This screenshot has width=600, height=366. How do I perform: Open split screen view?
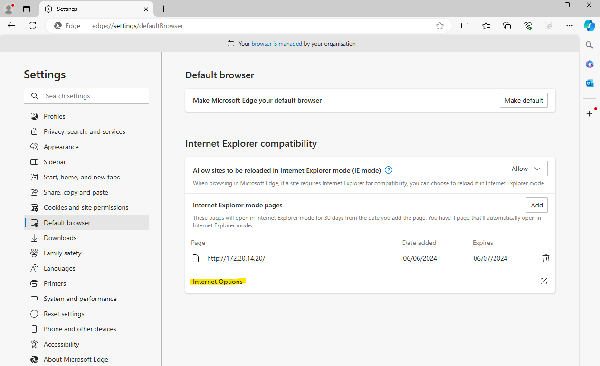465,26
